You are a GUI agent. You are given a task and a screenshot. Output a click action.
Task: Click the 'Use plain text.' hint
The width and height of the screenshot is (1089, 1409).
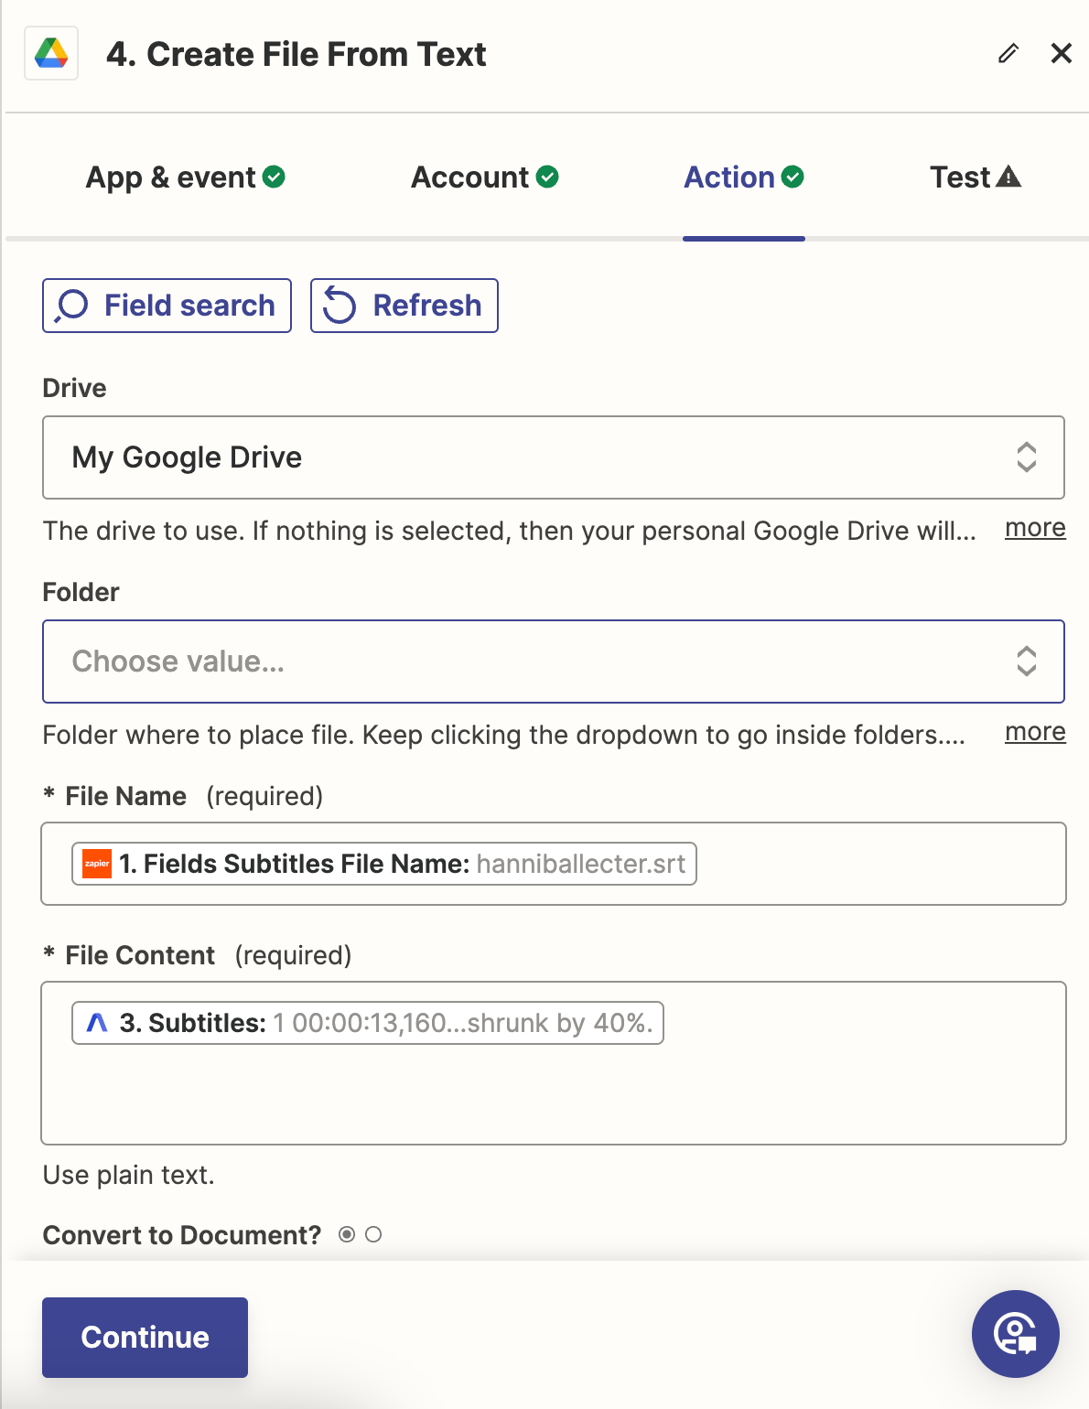(129, 1175)
